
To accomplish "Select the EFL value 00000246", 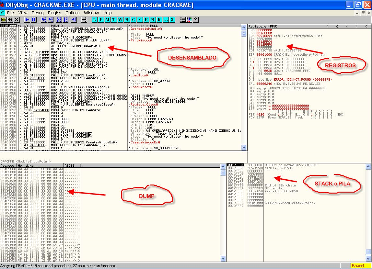I will 264,84.
